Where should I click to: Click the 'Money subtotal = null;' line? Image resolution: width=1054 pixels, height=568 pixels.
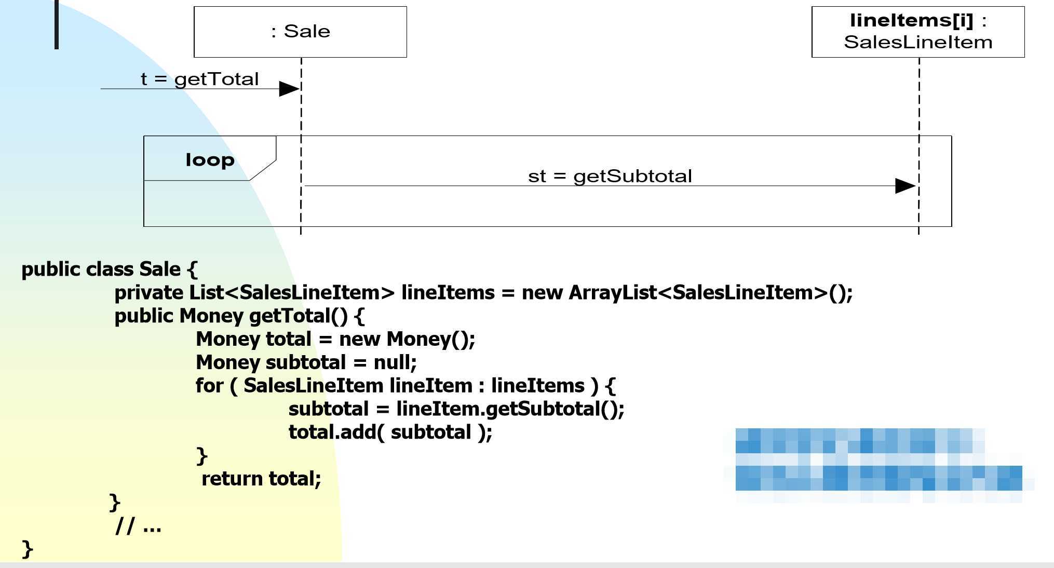pos(306,362)
